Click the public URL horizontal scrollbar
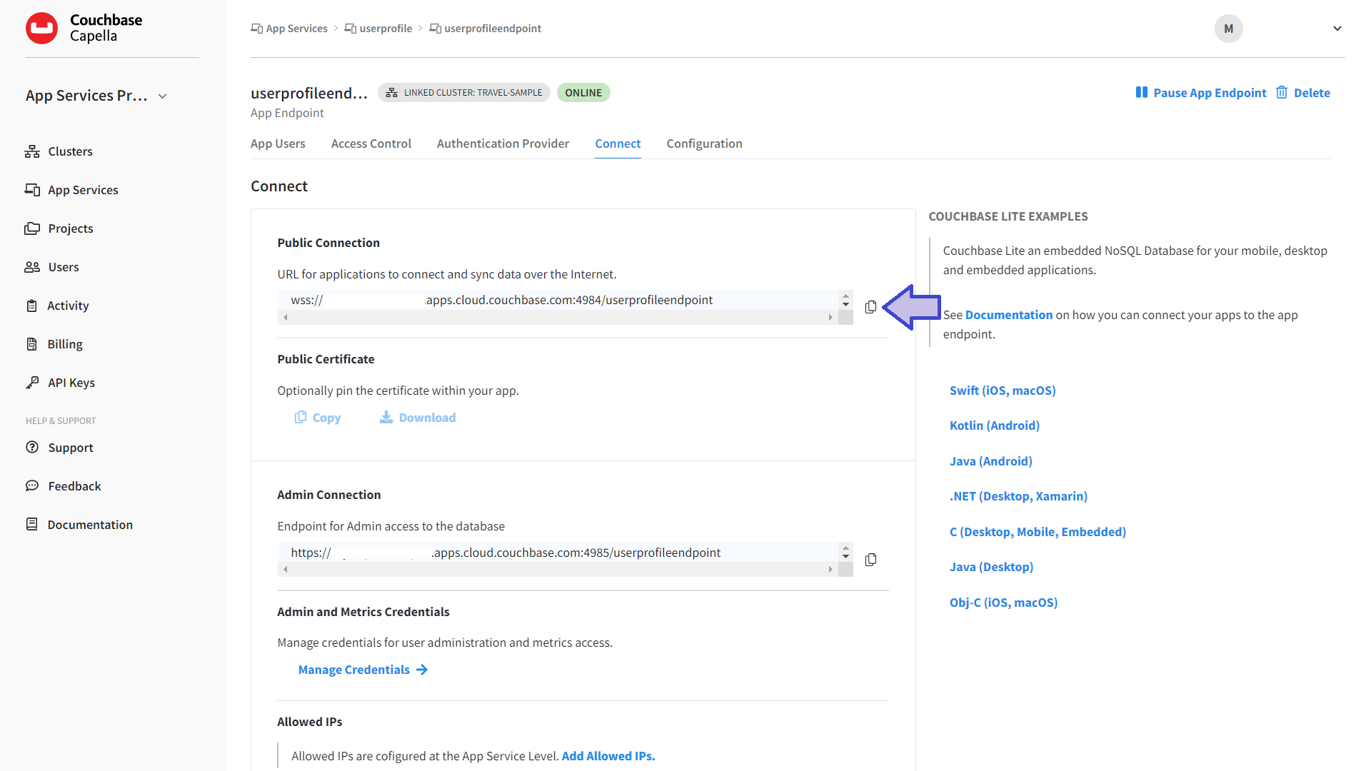Image resolution: width=1356 pixels, height=771 pixels. tap(557, 318)
